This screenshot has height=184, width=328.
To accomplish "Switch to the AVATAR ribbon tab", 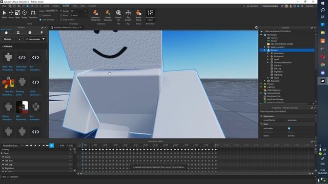I will click(x=66, y=6).
